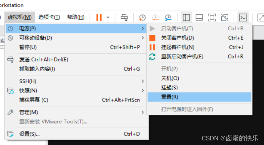Choose 发送 Ctrl+Alt+Del(E) menu entry

76,60
